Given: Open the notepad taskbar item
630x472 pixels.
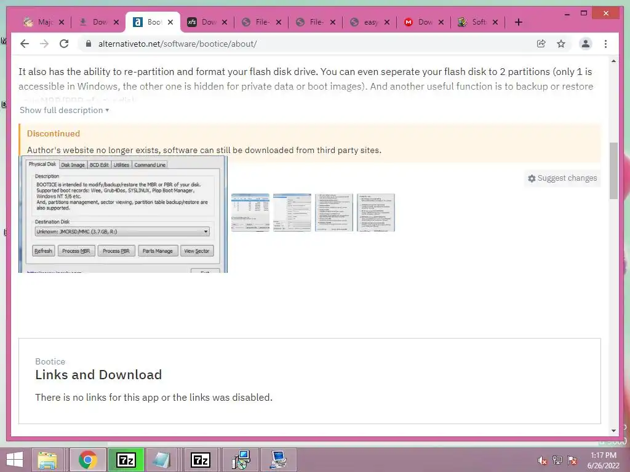Looking at the screenshot, I should coord(162,460).
